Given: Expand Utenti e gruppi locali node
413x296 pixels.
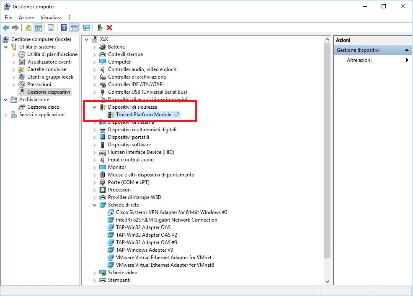Looking at the screenshot, I should point(14,77).
